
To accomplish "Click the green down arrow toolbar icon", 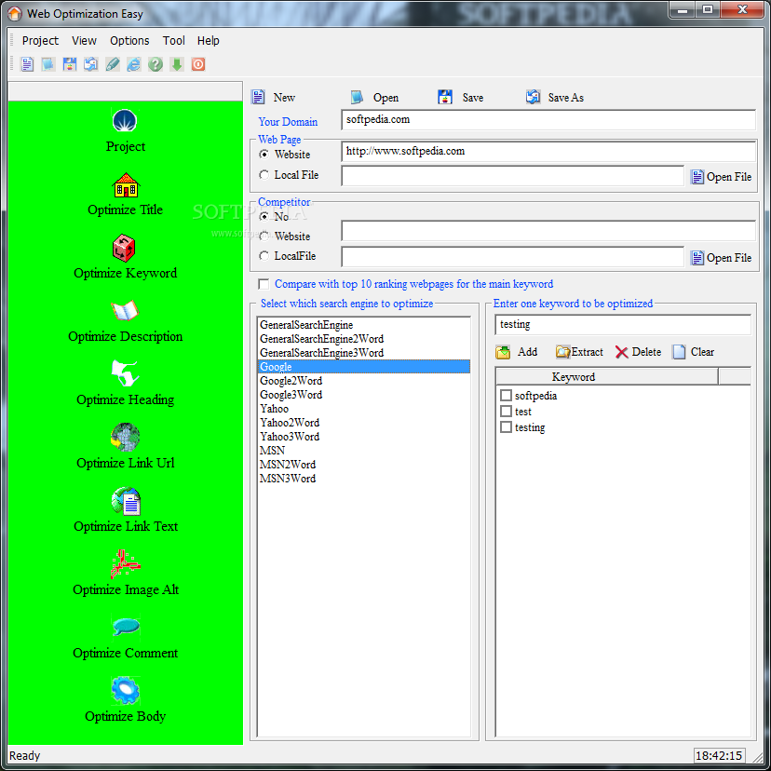I will point(177,64).
